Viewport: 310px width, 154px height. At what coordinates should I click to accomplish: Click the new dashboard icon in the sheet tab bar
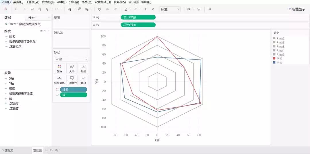pyautogui.click(x=51, y=151)
